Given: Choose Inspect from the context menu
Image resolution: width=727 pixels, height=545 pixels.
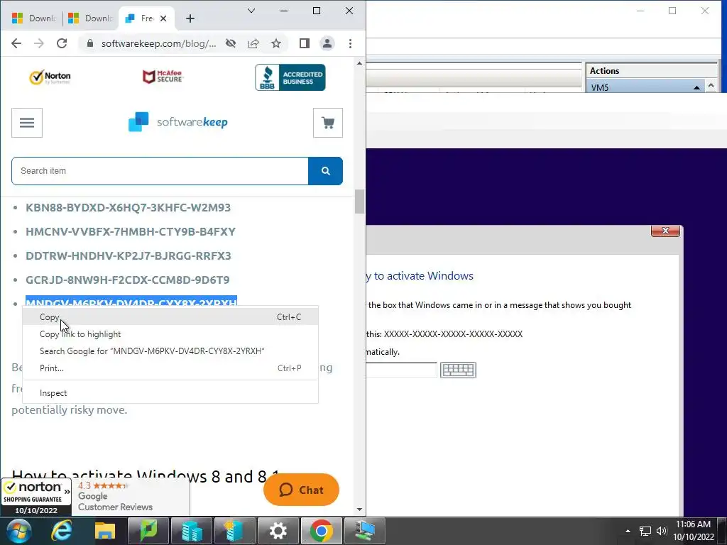Looking at the screenshot, I should 170,393.
